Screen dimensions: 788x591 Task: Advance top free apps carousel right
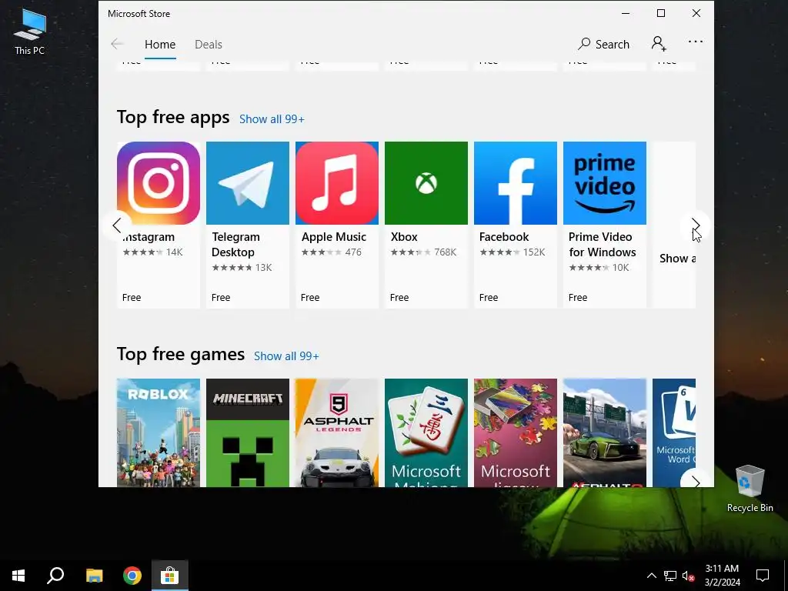pyautogui.click(x=695, y=225)
